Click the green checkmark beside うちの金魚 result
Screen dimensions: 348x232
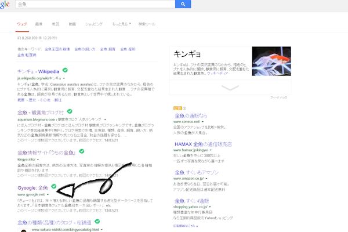point(81,151)
